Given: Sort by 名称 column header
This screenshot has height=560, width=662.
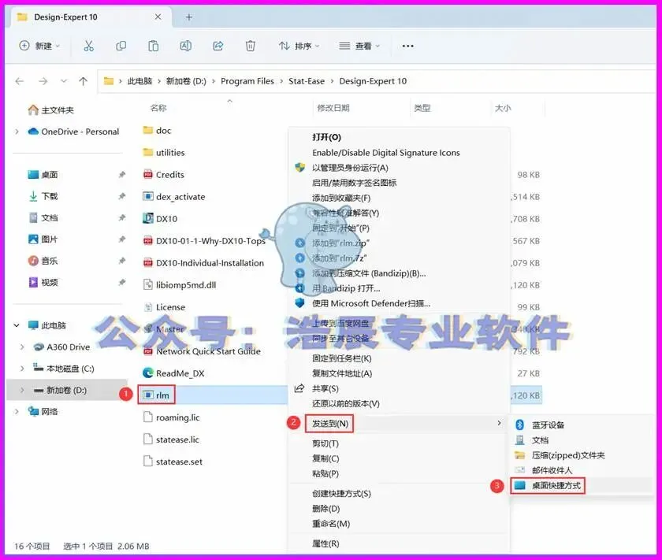Looking at the screenshot, I should [x=158, y=108].
